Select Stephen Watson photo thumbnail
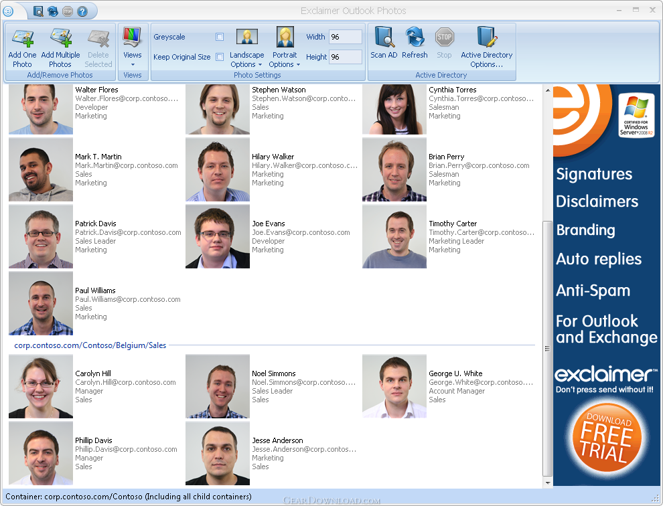Screen dimensions: 663x506 click(x=218, y=109)
